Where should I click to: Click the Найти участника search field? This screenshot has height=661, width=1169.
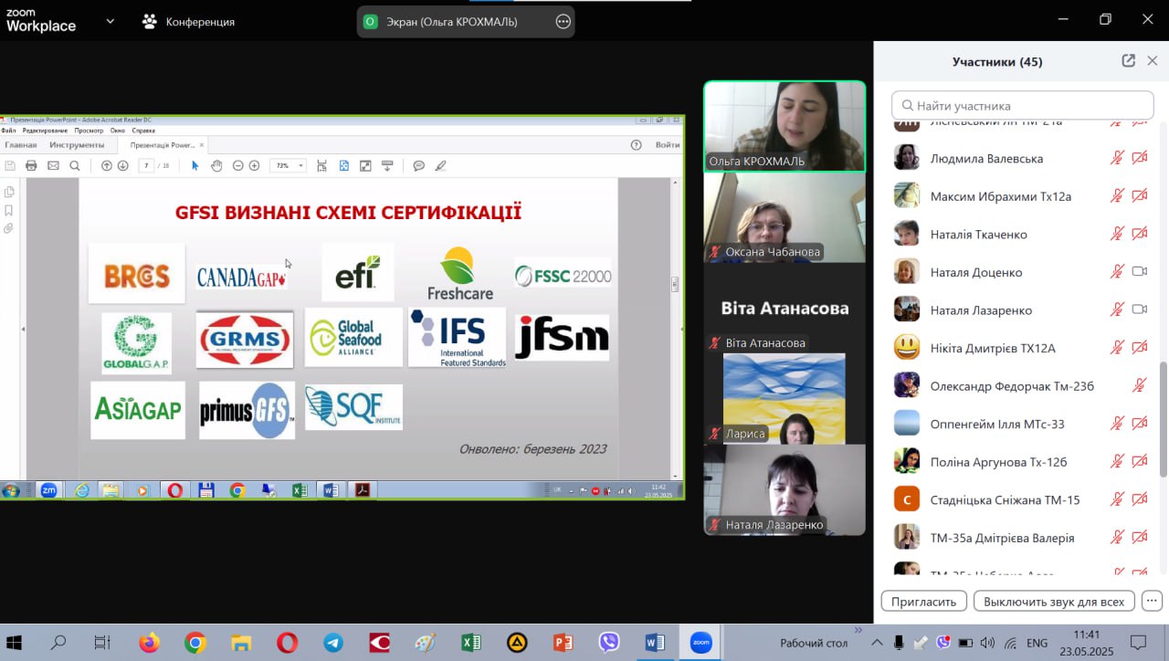coord(1022,105)
